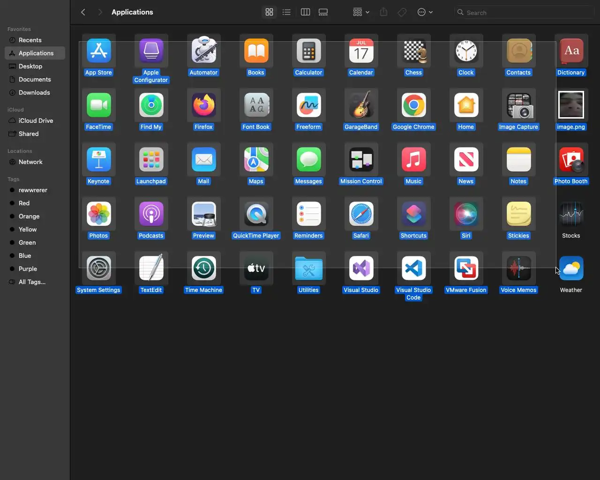Select the VMware Fusion icon
Screen dimensions: 600x480
click(466, 268)
